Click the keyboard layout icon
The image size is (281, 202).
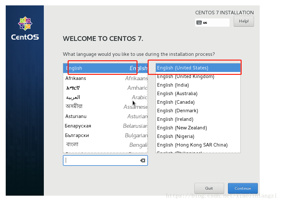pos(199,23)
